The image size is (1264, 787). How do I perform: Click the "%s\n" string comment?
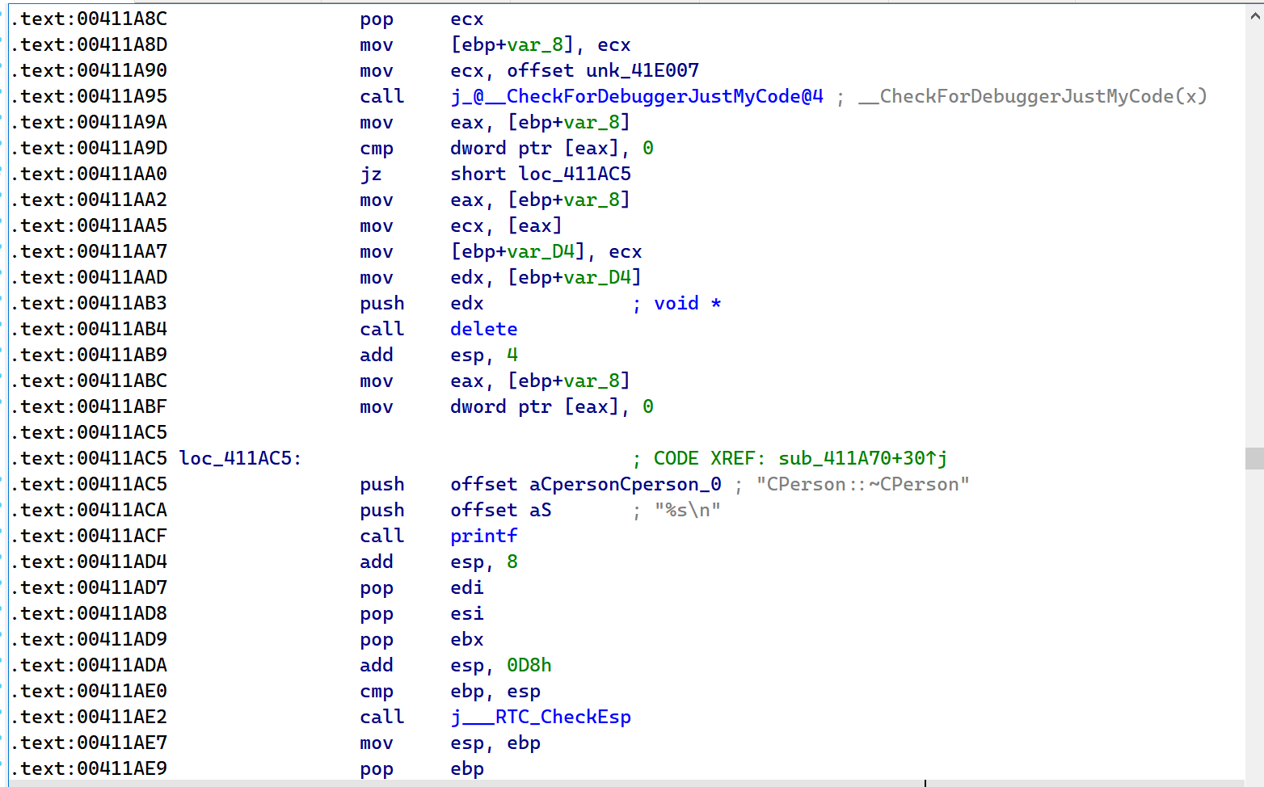click(x=688, y=510)
